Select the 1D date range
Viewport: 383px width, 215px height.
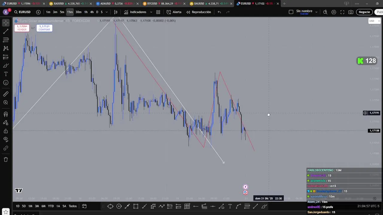click(18, 206)
